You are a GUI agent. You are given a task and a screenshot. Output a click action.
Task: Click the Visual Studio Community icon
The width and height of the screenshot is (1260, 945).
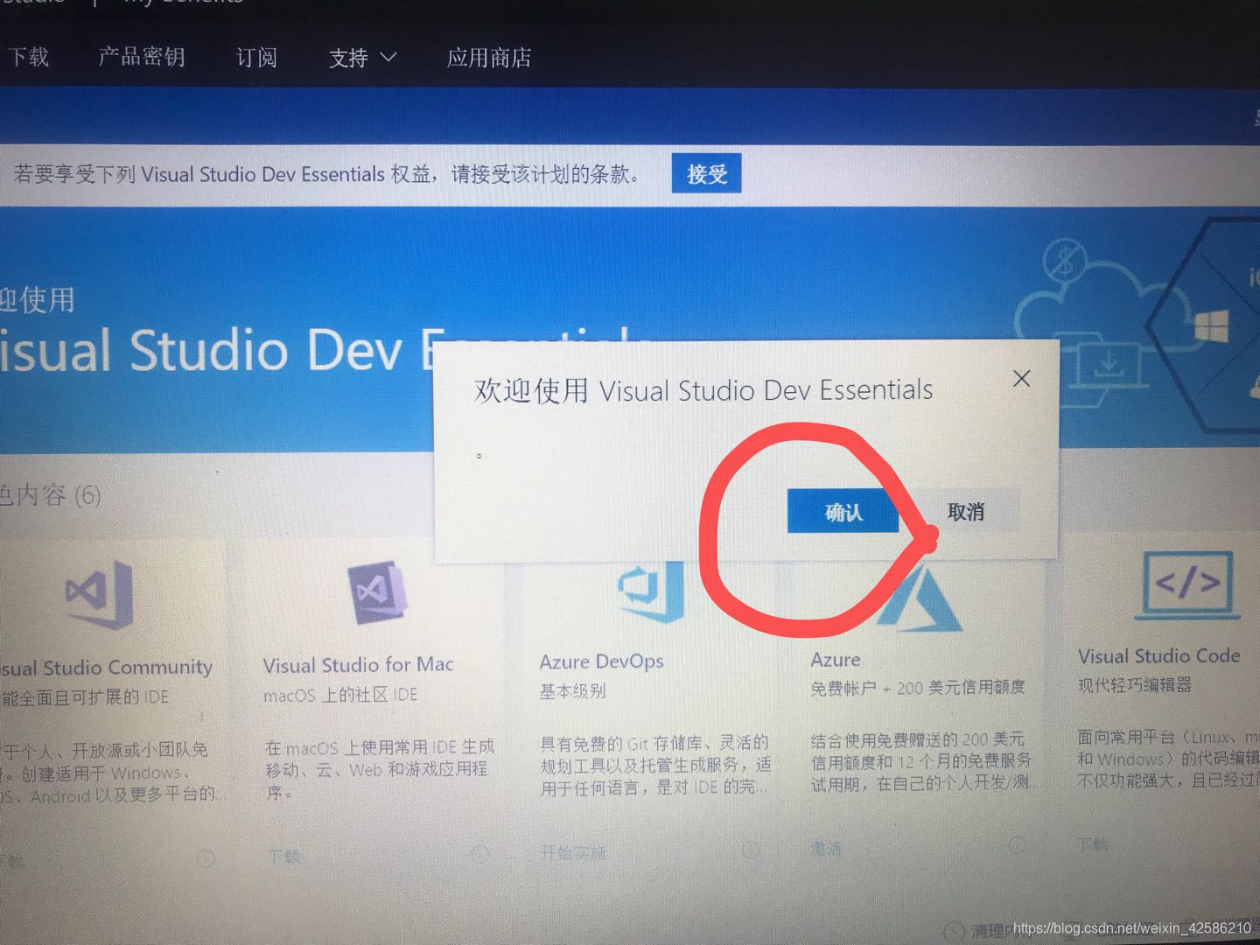[100, 595]
